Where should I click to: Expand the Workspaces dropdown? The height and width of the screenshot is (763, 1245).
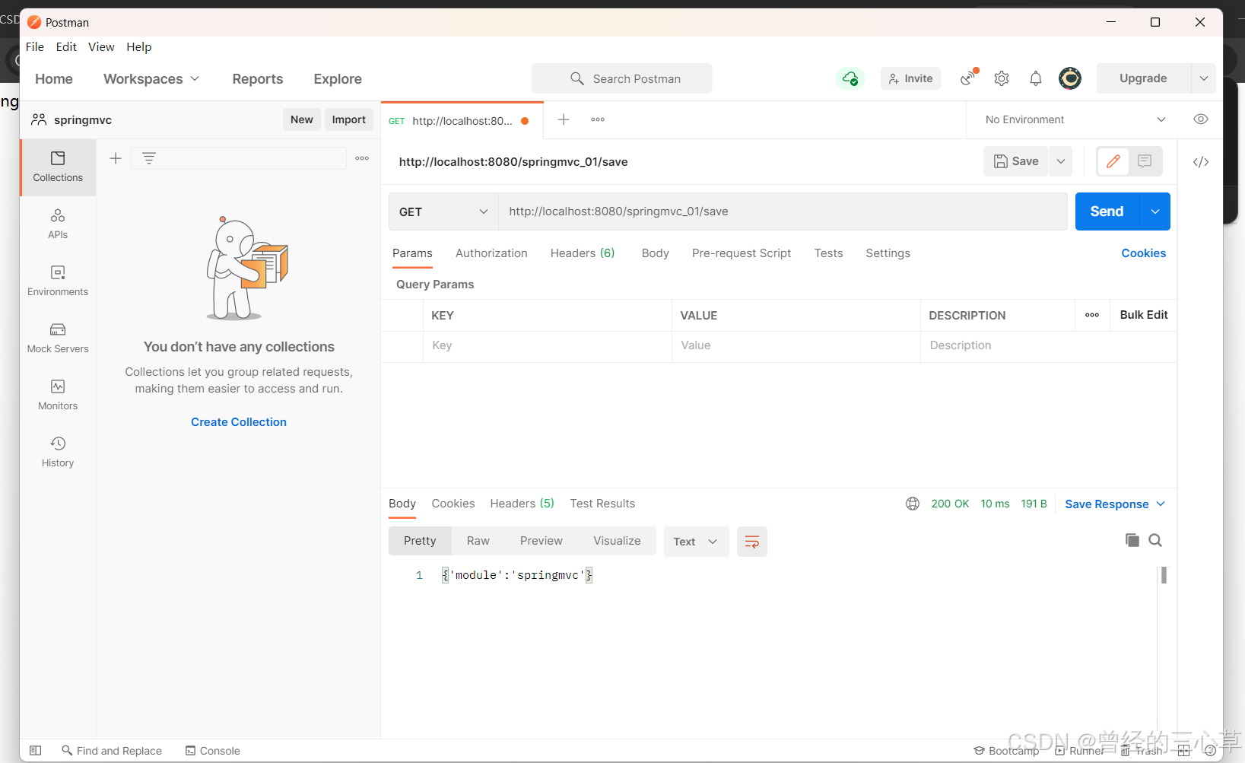151,78
